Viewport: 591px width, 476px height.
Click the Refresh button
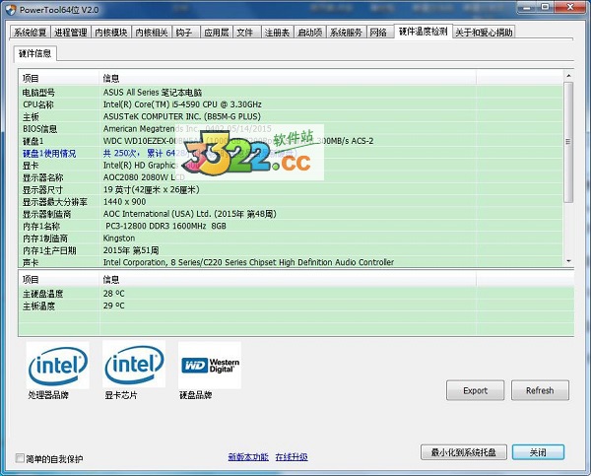click(x=540, y=390)
